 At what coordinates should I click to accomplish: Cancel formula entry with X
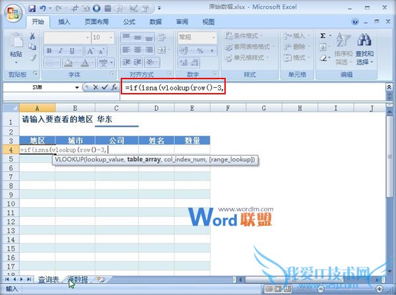(96, 87)
